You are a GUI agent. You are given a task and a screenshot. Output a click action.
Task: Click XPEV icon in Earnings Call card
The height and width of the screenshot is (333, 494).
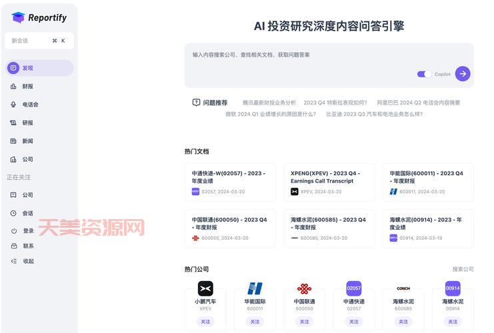pos(294,191)
